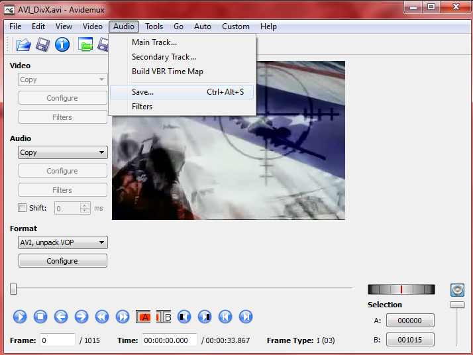Open the Video codec Copy dropdown
473x355 pixels.
coord(63,79)
